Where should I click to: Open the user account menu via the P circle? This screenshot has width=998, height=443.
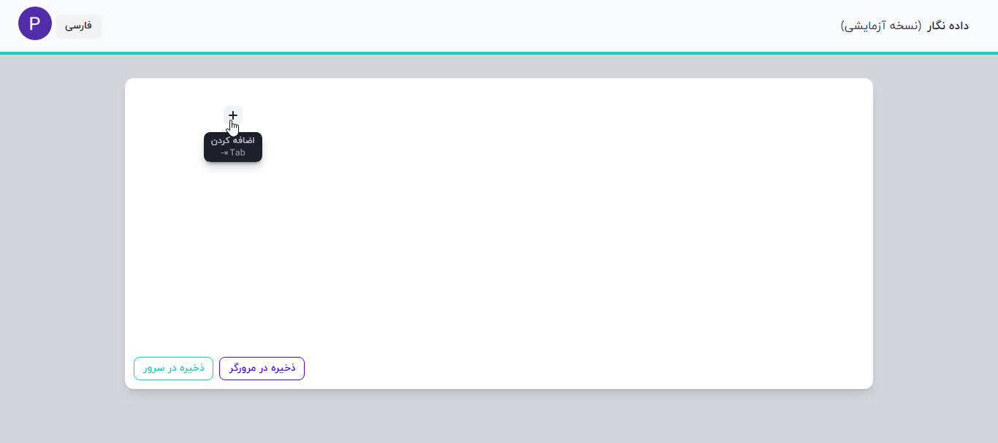tap(35, 24)
